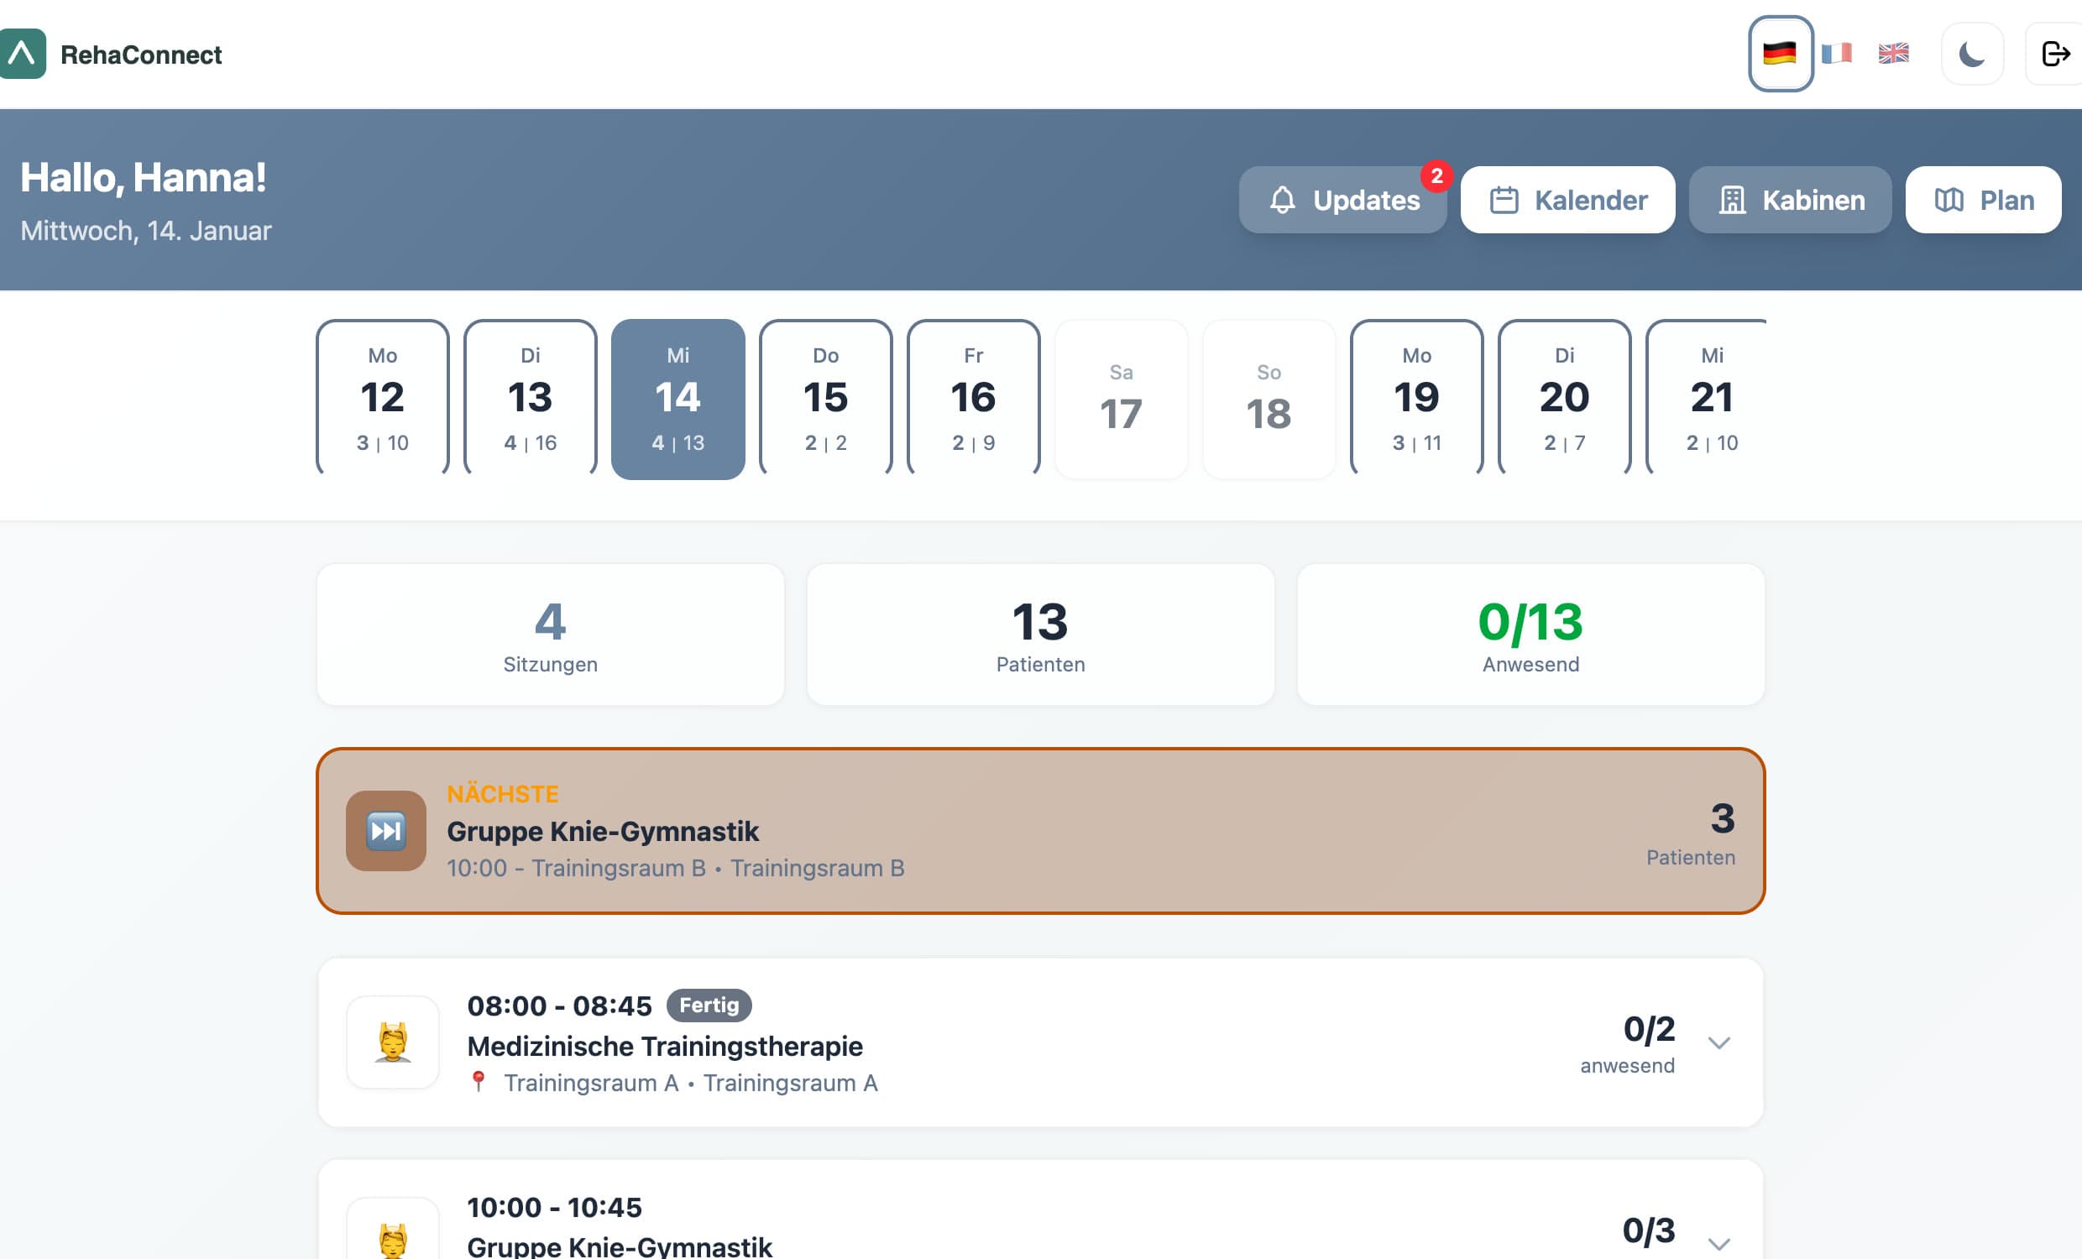The width and height of the screenshot is (2082, 1259).
Task: Click the next-session fast-forward icon
Action: click(386, 831)
